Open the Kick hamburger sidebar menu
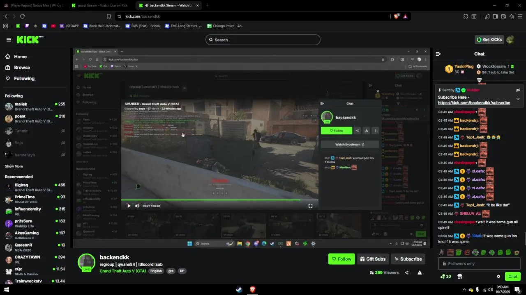This screenshot has width=526, height=295. coord(9,40)
